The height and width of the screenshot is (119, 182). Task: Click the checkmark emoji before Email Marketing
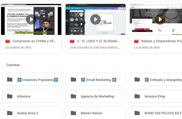(x=83, y=80)
